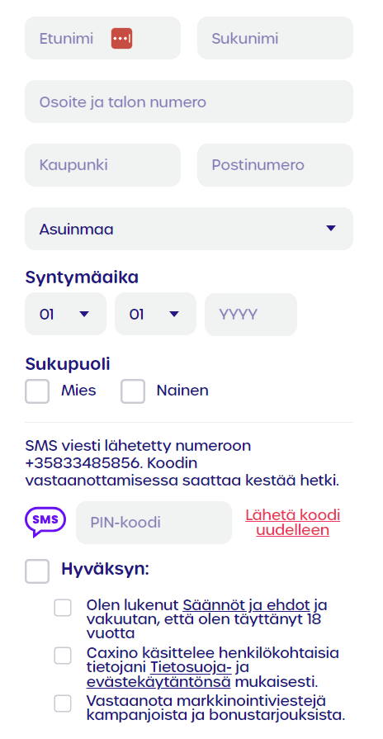
Task: Tick the Nainen checkbox
Action: (133, 391)
